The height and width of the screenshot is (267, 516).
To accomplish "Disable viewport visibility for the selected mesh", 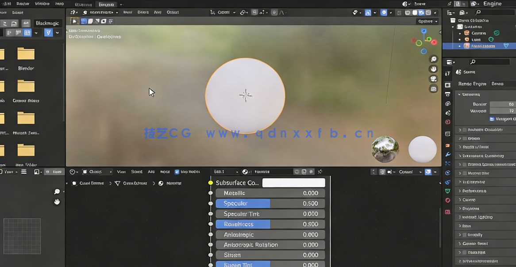I will pos(506,46).
